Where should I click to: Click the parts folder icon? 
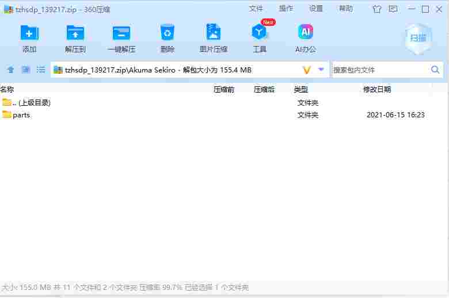pyautogui.click(x=6, y=114)
